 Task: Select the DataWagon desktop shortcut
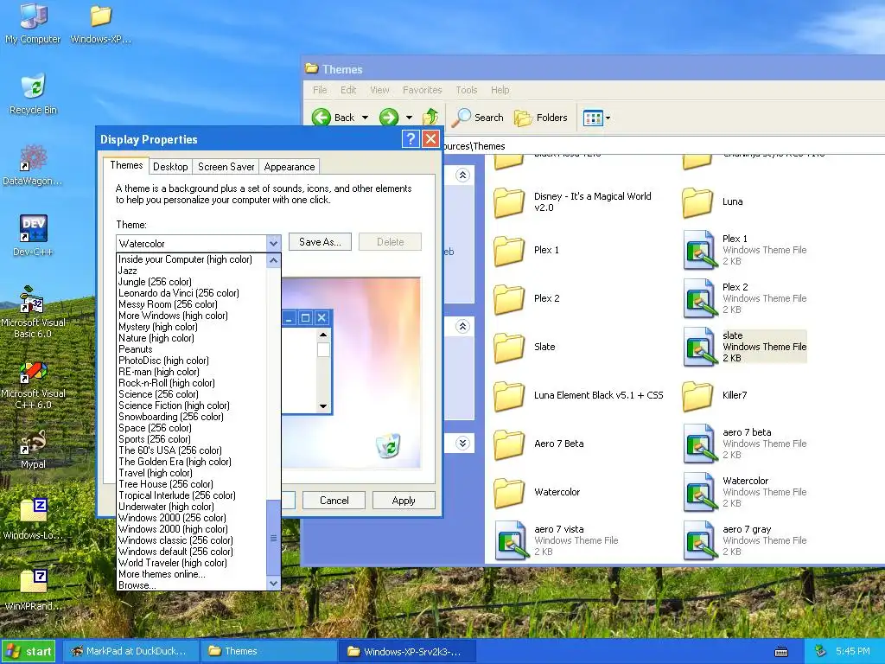click(33, 165)
